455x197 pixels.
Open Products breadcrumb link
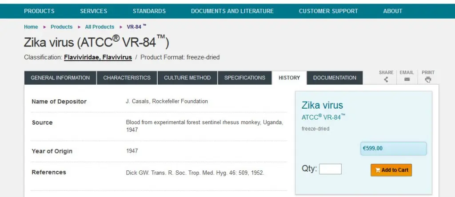coord(61,27)
